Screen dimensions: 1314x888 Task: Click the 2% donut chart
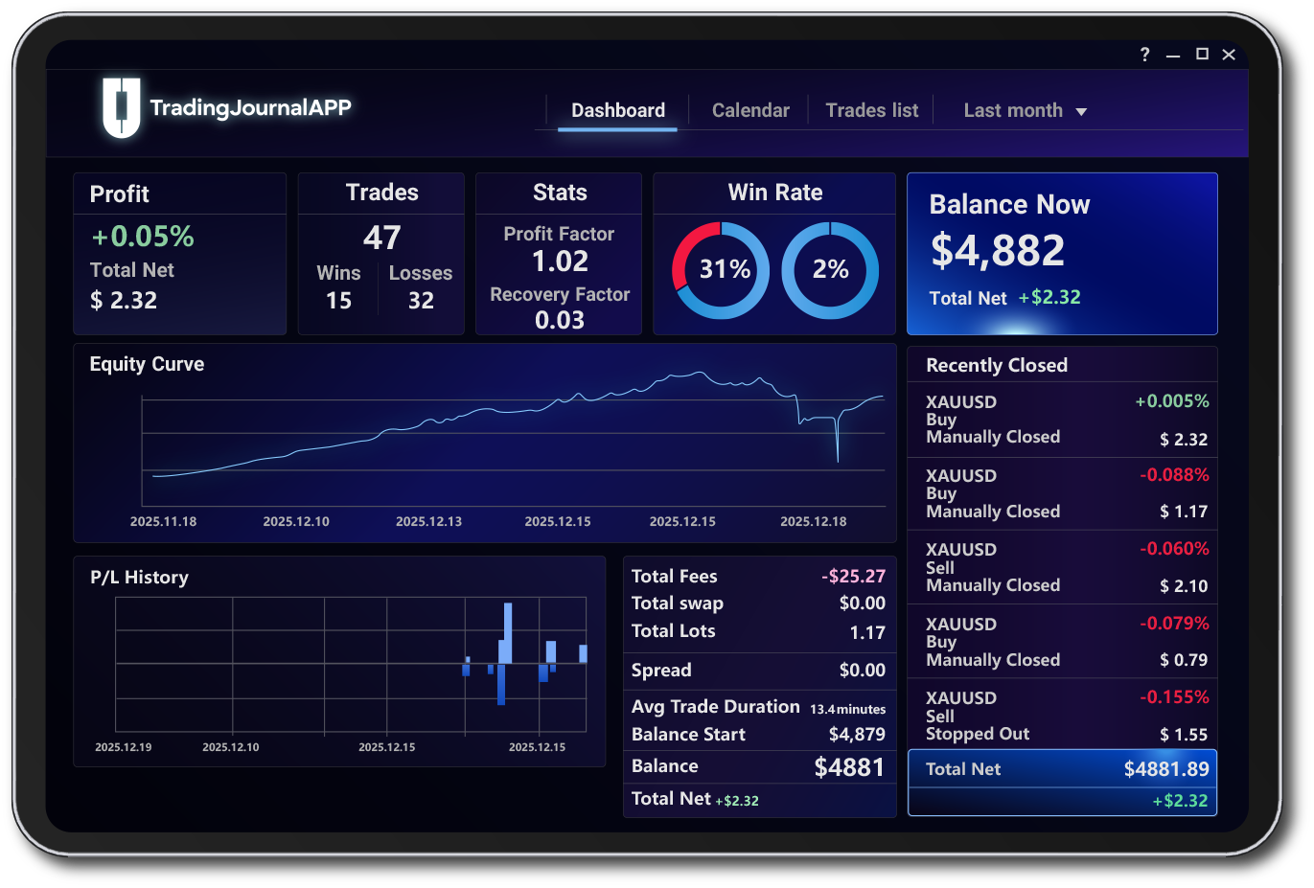(x=830, y=270)
